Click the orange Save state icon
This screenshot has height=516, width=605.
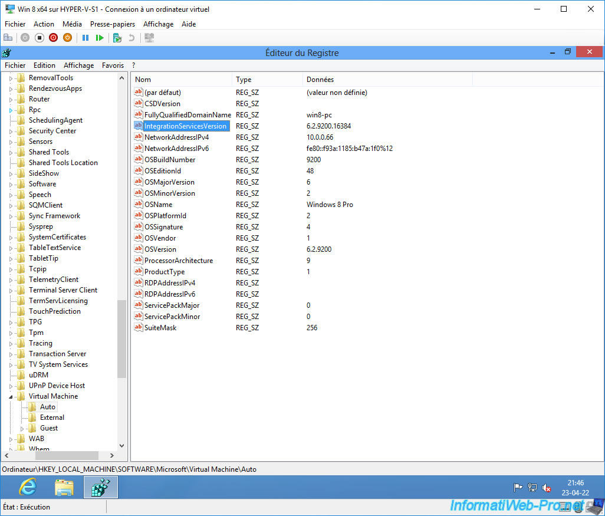coord(67,38)
